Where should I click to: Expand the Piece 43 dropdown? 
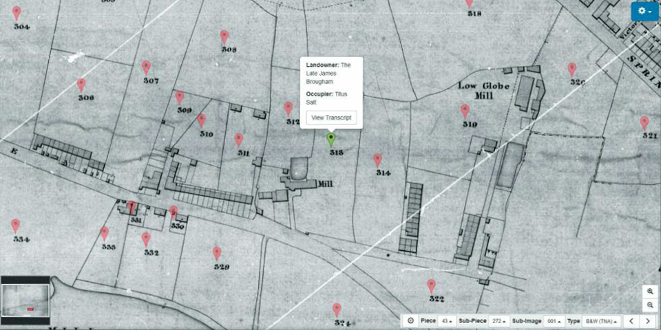tap(447, 321)
